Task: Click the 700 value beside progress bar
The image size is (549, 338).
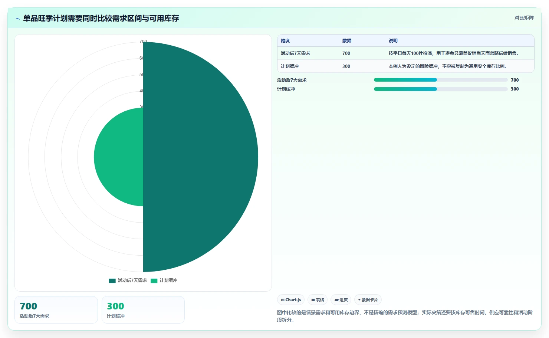Action: click(515, 80)
